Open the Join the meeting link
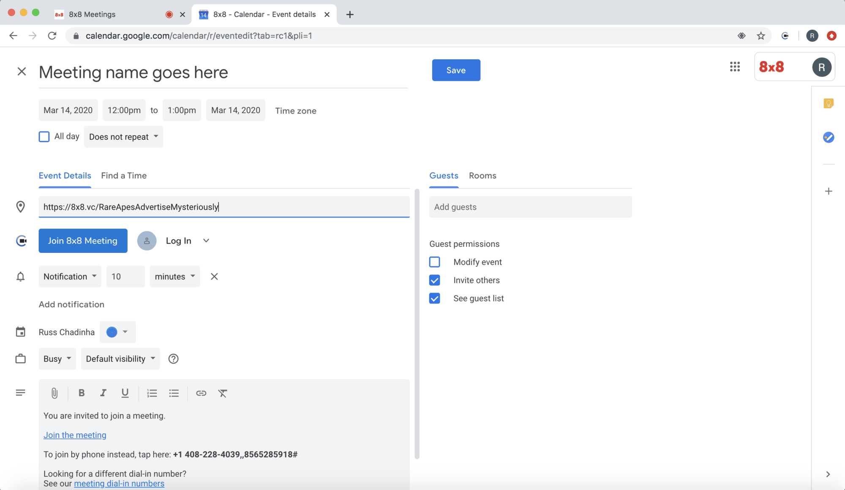The height and width of the screenshot is (490, 845). click(75, 435)
